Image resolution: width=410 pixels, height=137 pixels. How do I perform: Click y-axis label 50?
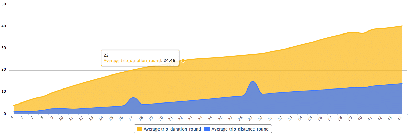(x=4, y=5)
